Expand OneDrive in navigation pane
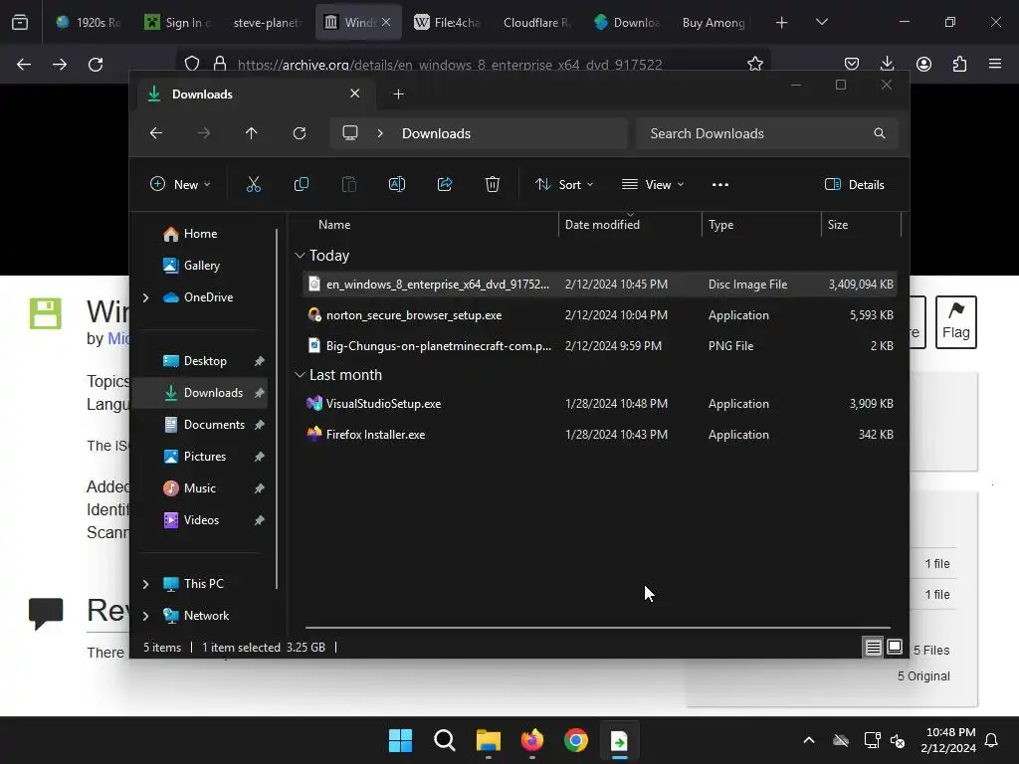 pyautogui.click(x=145, y=297)
